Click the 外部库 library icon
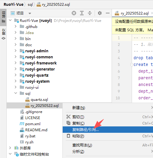 coord(16,148)
